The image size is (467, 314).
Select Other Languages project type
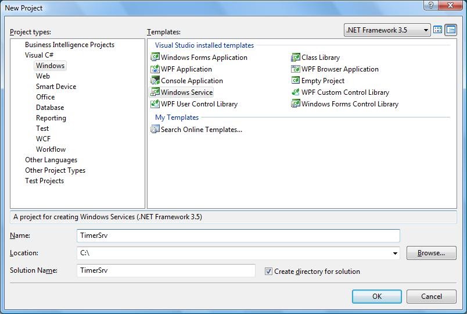click(x=51, y=160)
